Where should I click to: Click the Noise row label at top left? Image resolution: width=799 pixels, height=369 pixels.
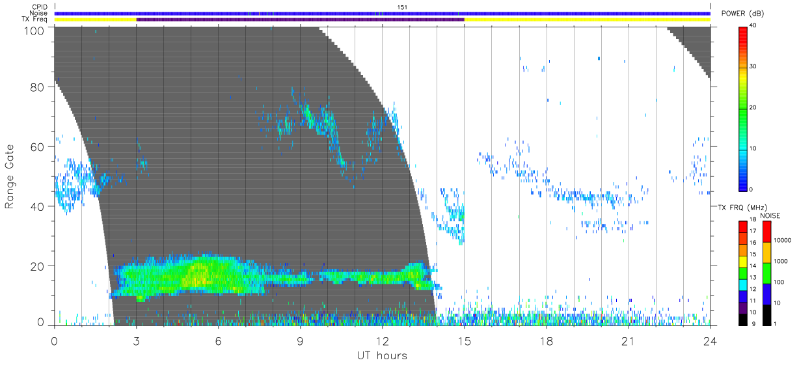pyautogui.click(x=38, y=13)
